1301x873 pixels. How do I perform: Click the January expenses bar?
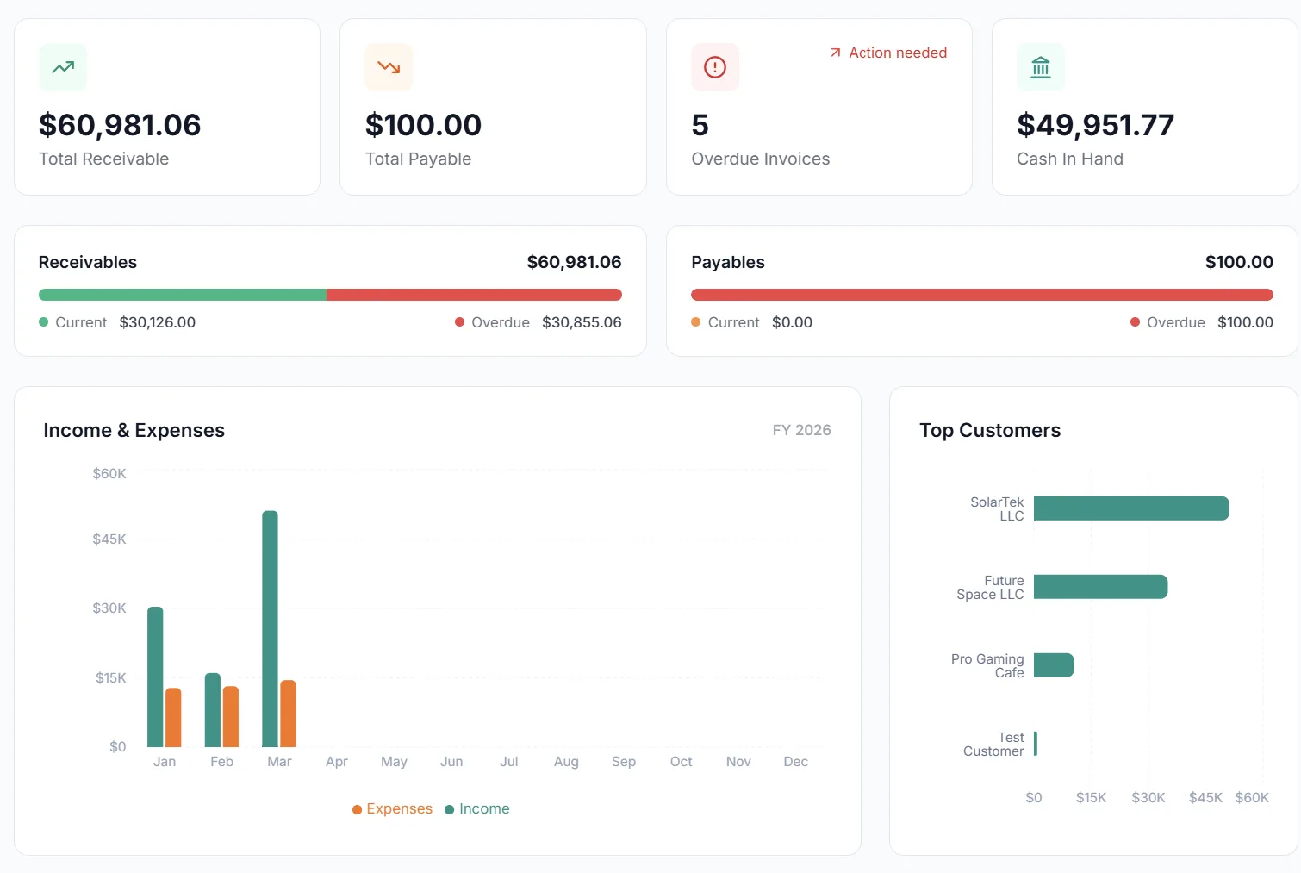(173, 717)
